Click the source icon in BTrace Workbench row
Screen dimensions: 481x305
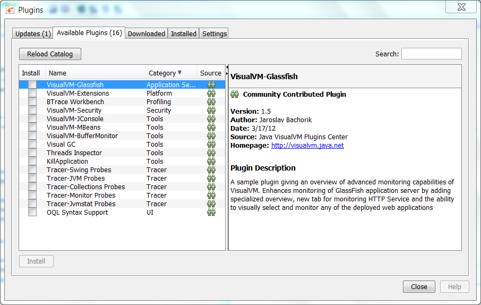(211, 101)
